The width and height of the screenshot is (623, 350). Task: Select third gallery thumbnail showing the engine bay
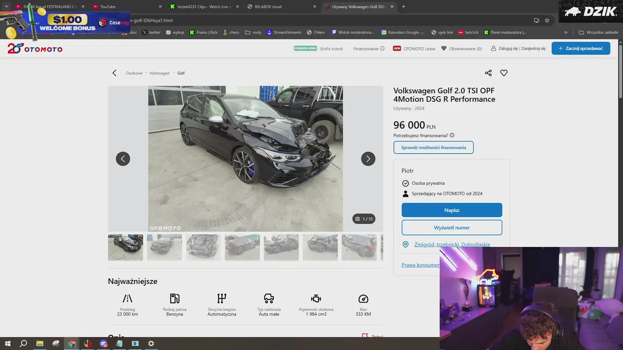pos(203,247)
